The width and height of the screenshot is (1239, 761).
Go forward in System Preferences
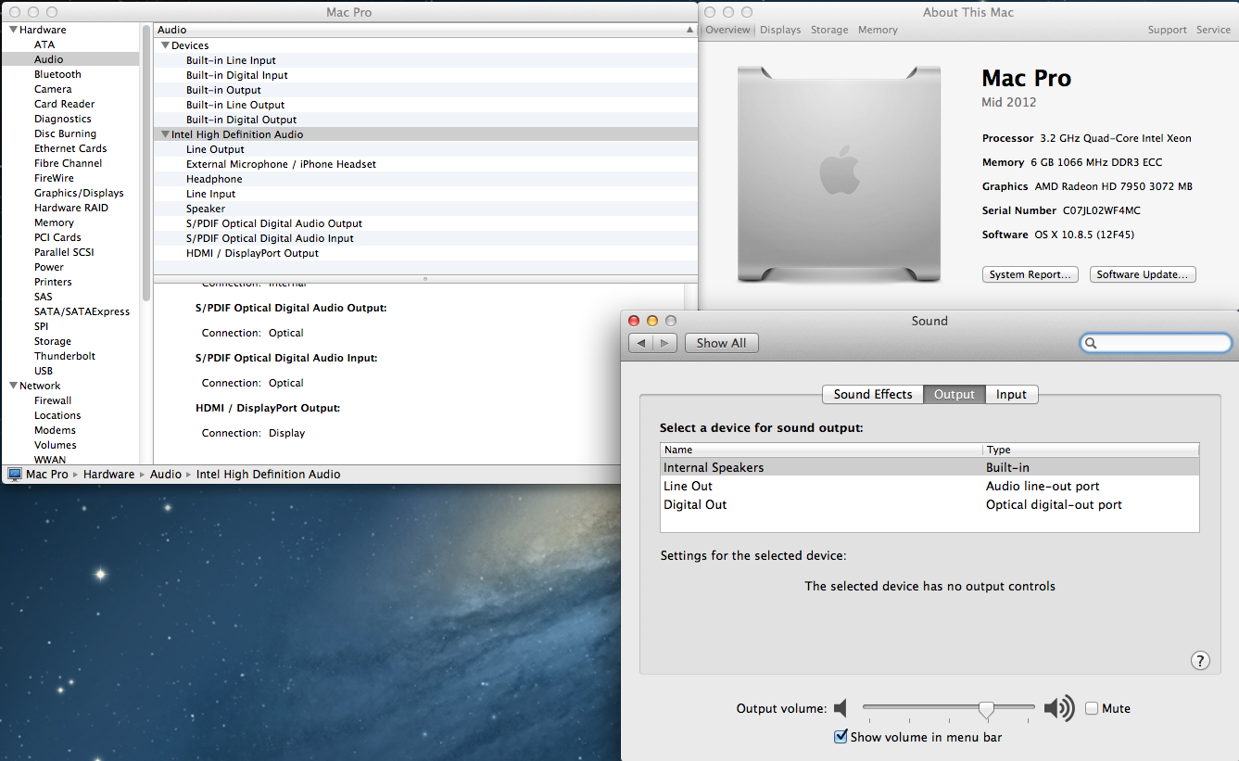point(664,343)
